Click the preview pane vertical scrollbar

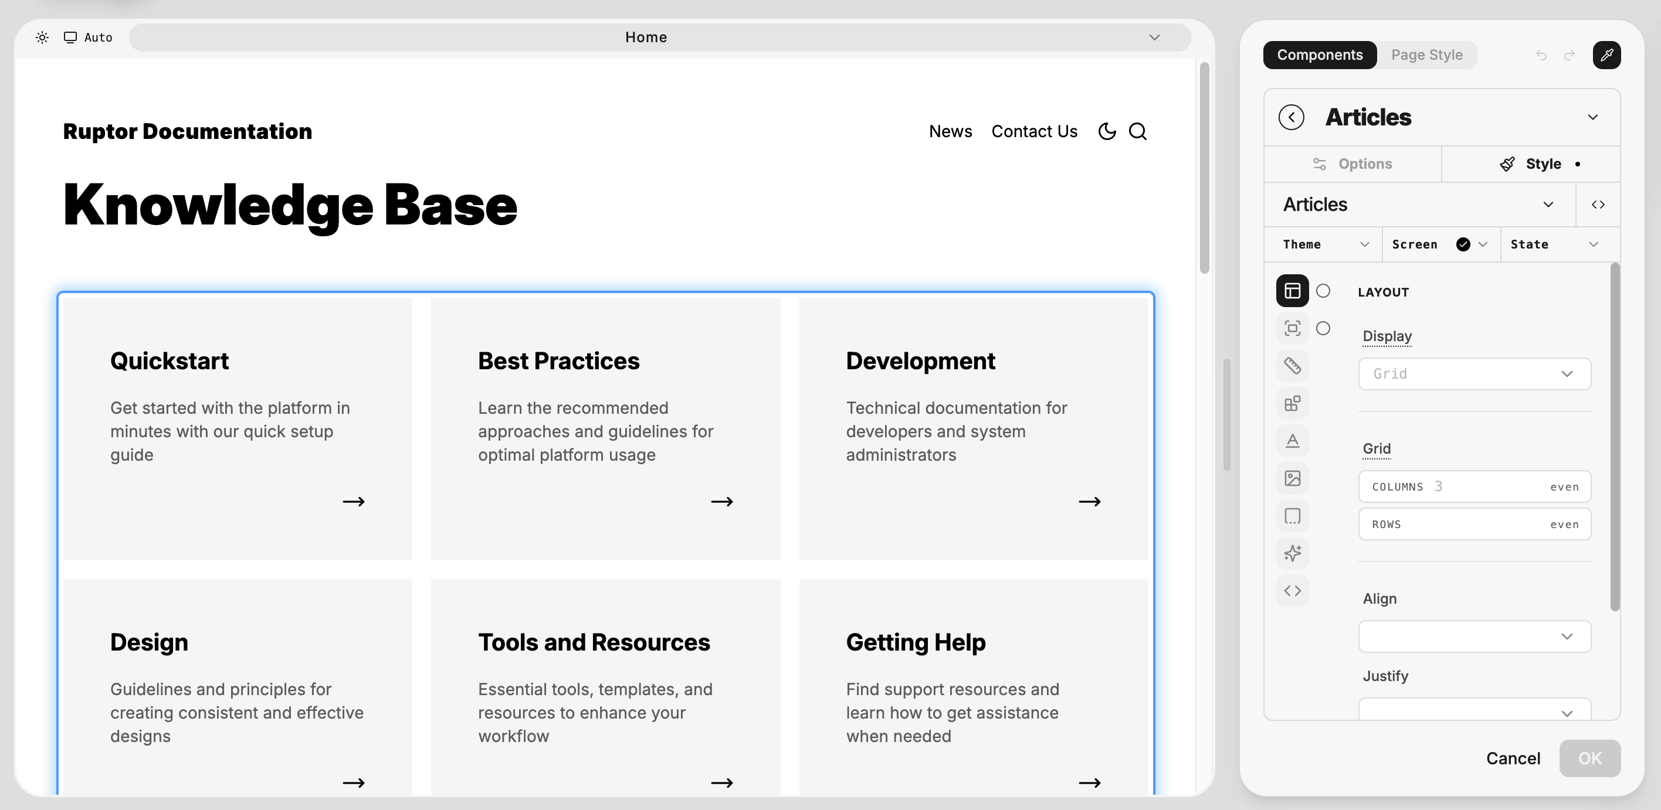[1204, 168]
